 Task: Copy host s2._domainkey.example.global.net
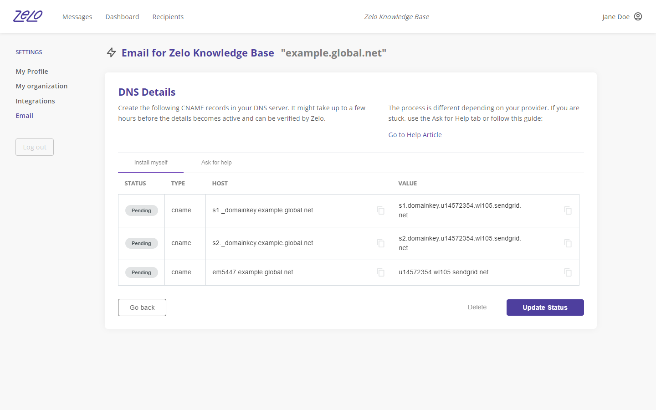[x=381, y=243]
